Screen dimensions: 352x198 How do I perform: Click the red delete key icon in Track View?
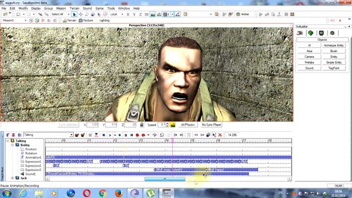point(220,135)
